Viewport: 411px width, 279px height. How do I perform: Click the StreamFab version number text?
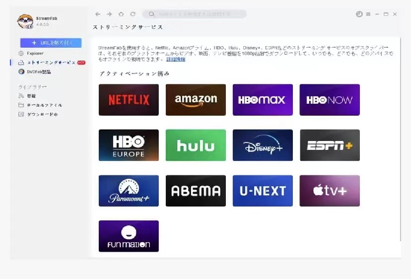tap(43, 24)
